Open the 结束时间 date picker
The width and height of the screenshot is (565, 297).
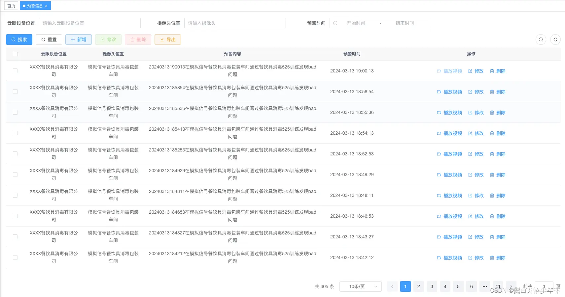click(405, 23)
